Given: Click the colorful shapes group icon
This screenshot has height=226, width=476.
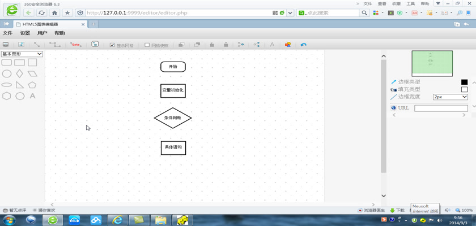Looking at the screenshot, I should click(288, 45).
